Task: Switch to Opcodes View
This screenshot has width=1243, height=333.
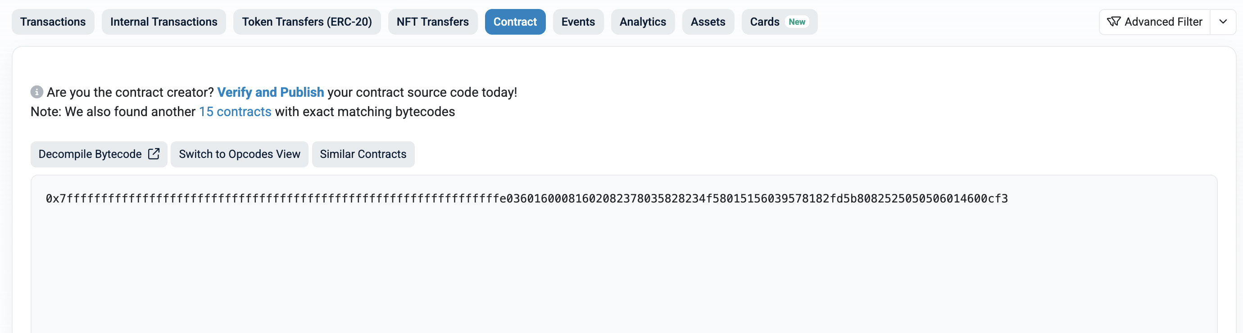Action: [239, 154]
